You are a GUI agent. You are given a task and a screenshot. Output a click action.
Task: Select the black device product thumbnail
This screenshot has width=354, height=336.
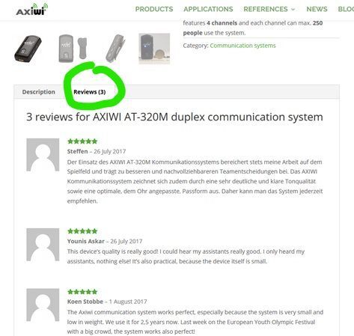pyautogui.click(x=28, y=49)
